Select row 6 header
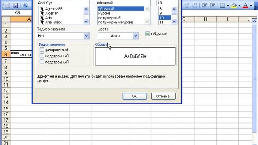Viewport: 258px width, 145px height. (x=6, y=54)
